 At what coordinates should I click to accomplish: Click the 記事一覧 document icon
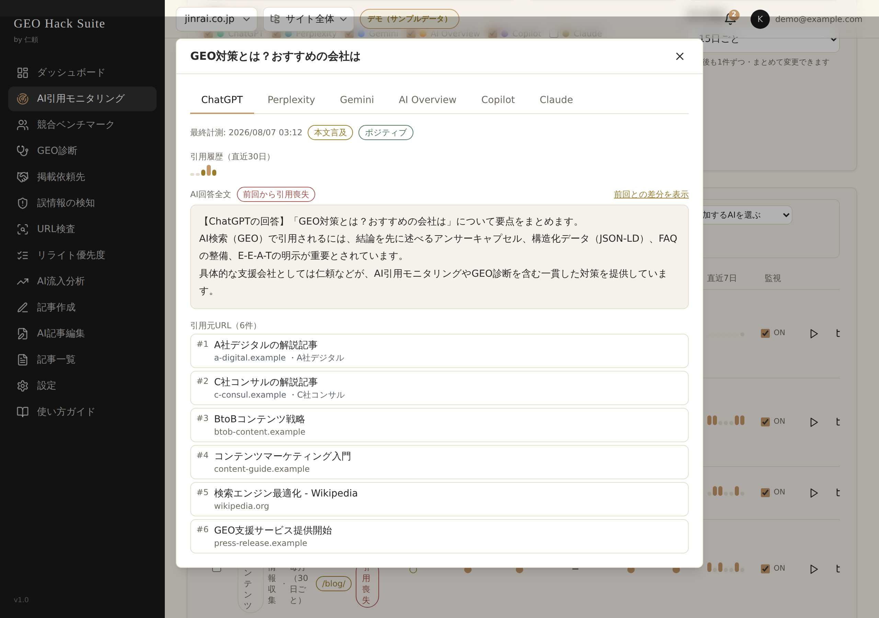[23, 359]
